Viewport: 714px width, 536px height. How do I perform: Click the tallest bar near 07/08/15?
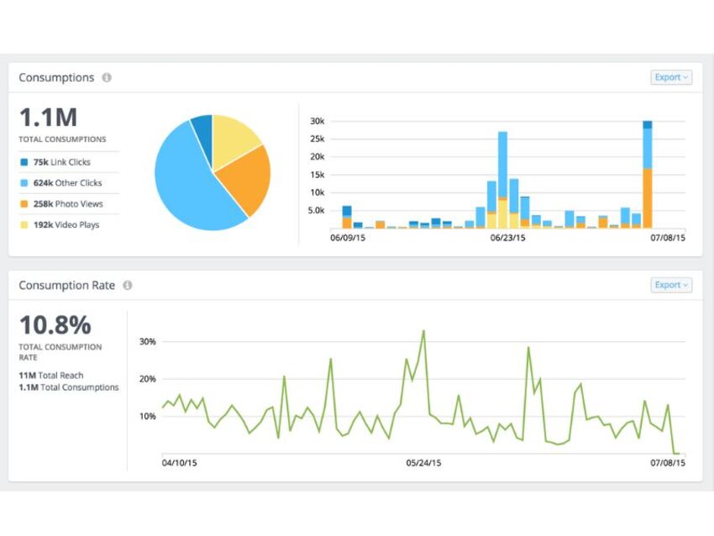[x=647, y=175]
